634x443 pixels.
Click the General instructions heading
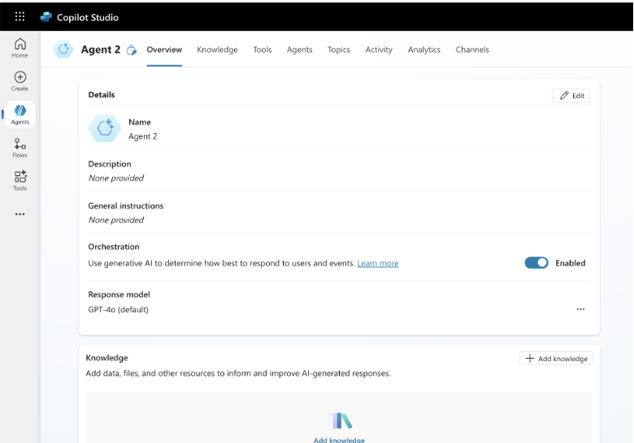(126, 206)
